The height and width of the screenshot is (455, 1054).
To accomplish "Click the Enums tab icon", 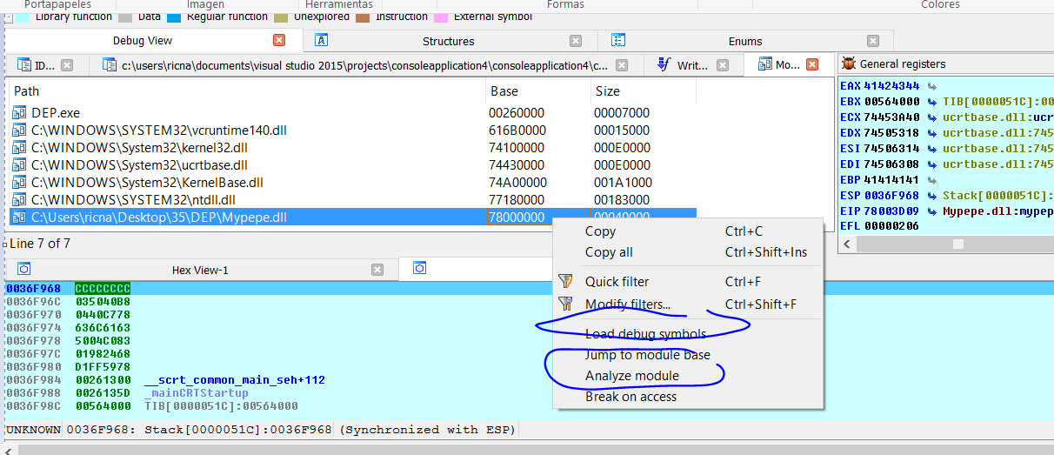I will click(x=618, y=40).
